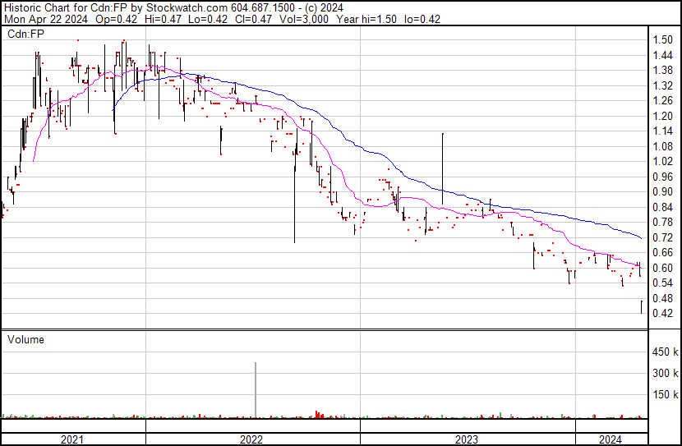
Task: Select the 2023 year on time axis
Action: pos(467,439)
